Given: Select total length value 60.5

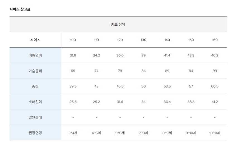Looking at the screenshot, I should click(215, 86).
